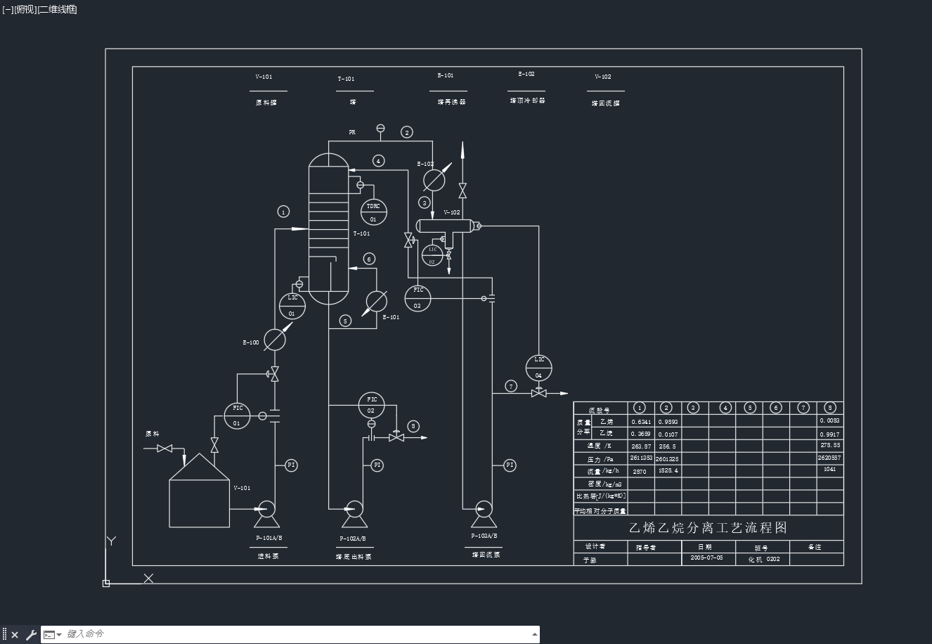This screenshot has width=932, height=644.
Task: Open command line customize wrench menu
Action: tap(31, 635)
